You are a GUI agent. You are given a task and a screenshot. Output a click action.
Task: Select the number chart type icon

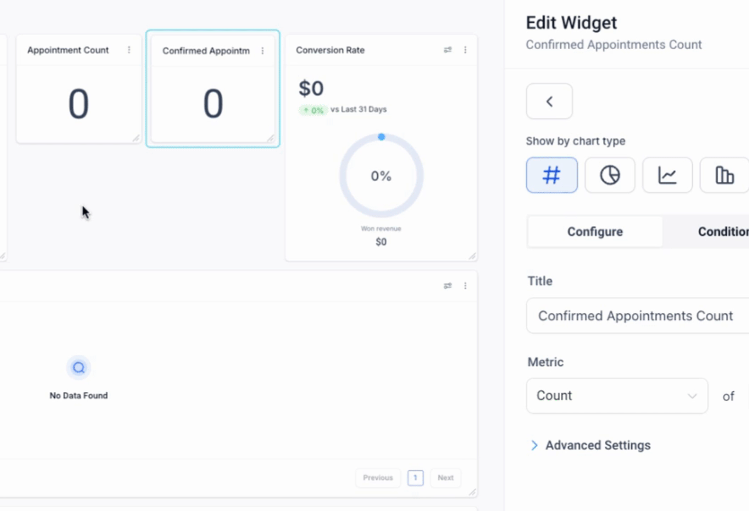coord(551,175)
